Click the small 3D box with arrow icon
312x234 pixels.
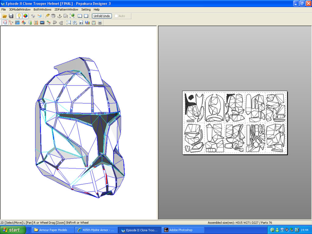click(x=48, y=23)
